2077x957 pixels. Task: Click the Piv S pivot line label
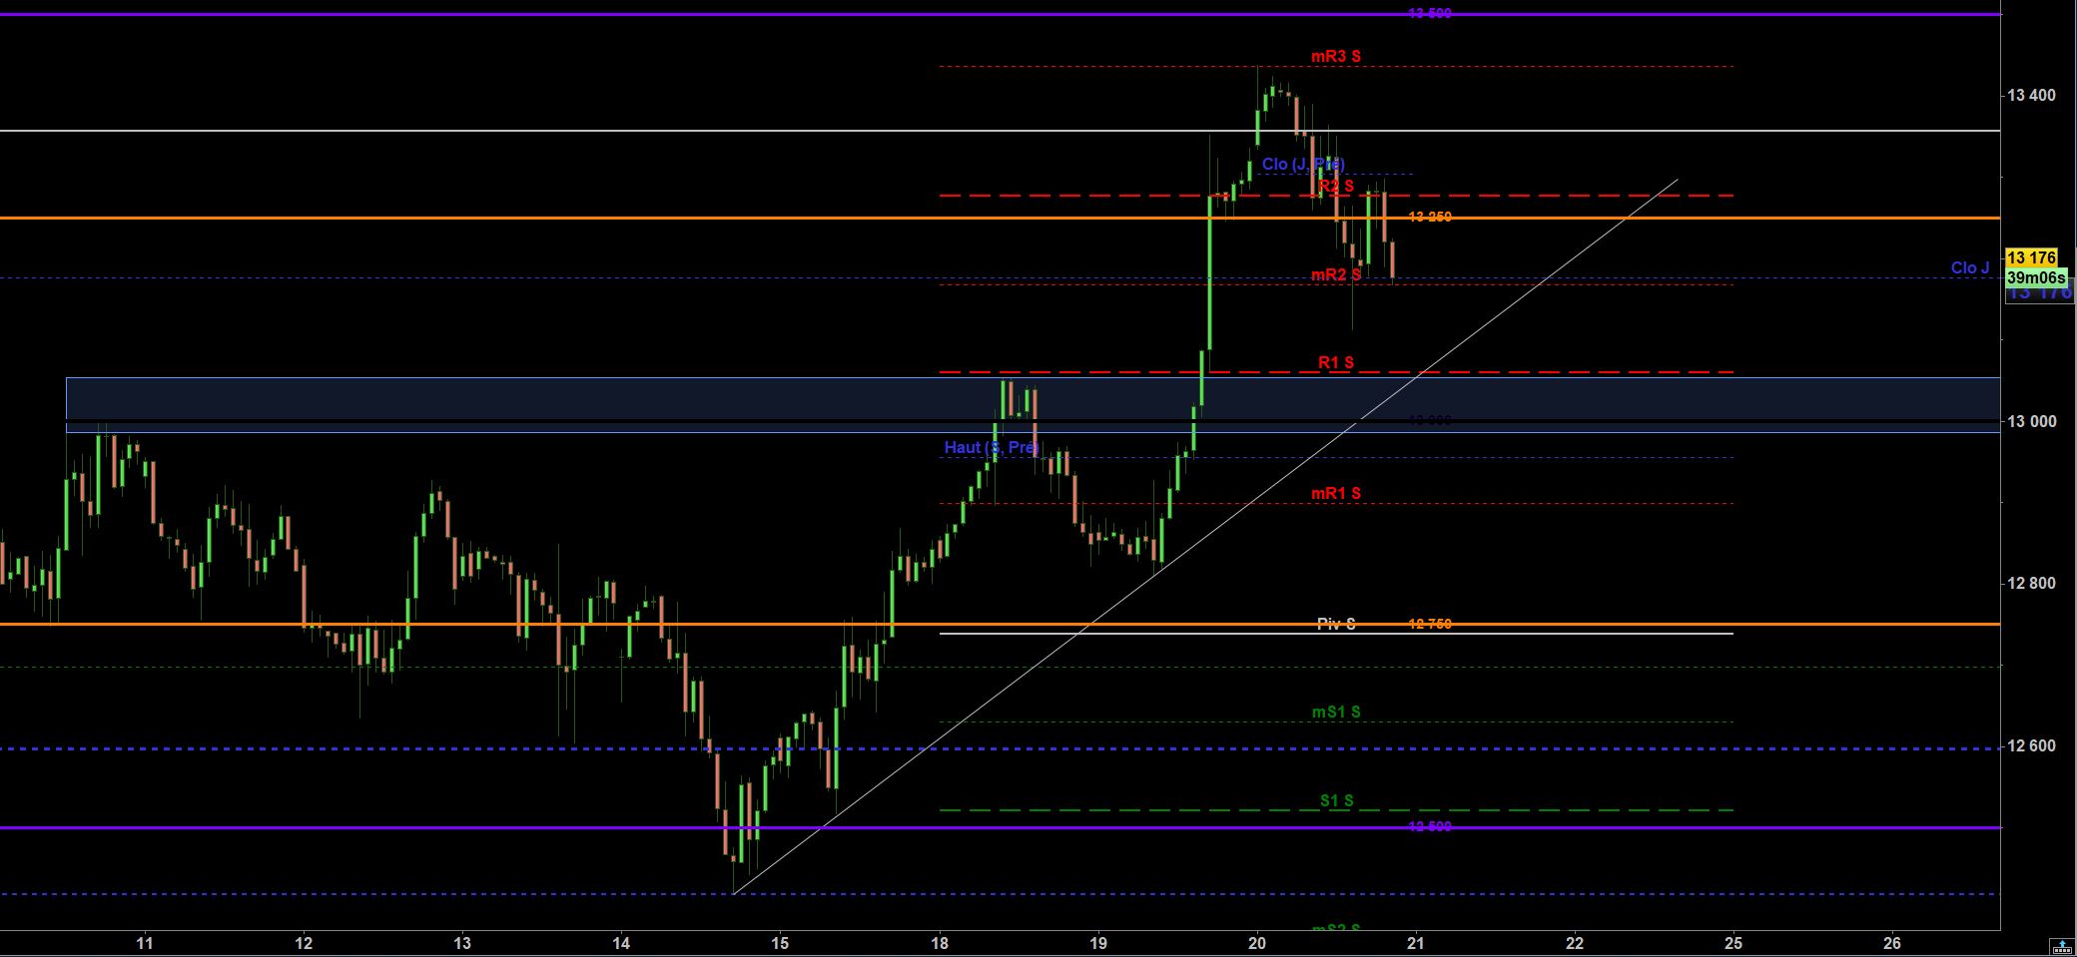click(1336, 624)
